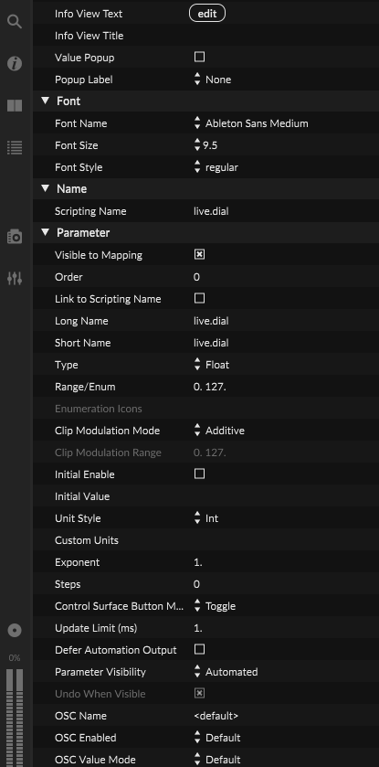Click the Initial Value label
Screen dimensions: 379x767
[82, 496]
